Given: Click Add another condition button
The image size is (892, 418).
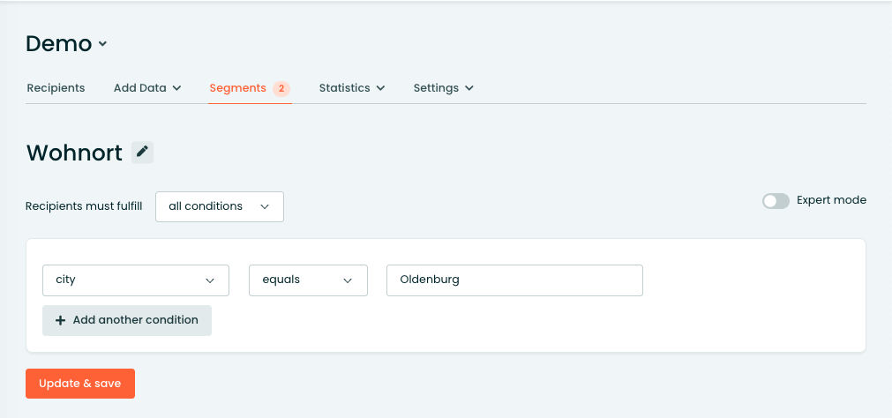Looking at the screenshot, I should (x=127, y=320).
